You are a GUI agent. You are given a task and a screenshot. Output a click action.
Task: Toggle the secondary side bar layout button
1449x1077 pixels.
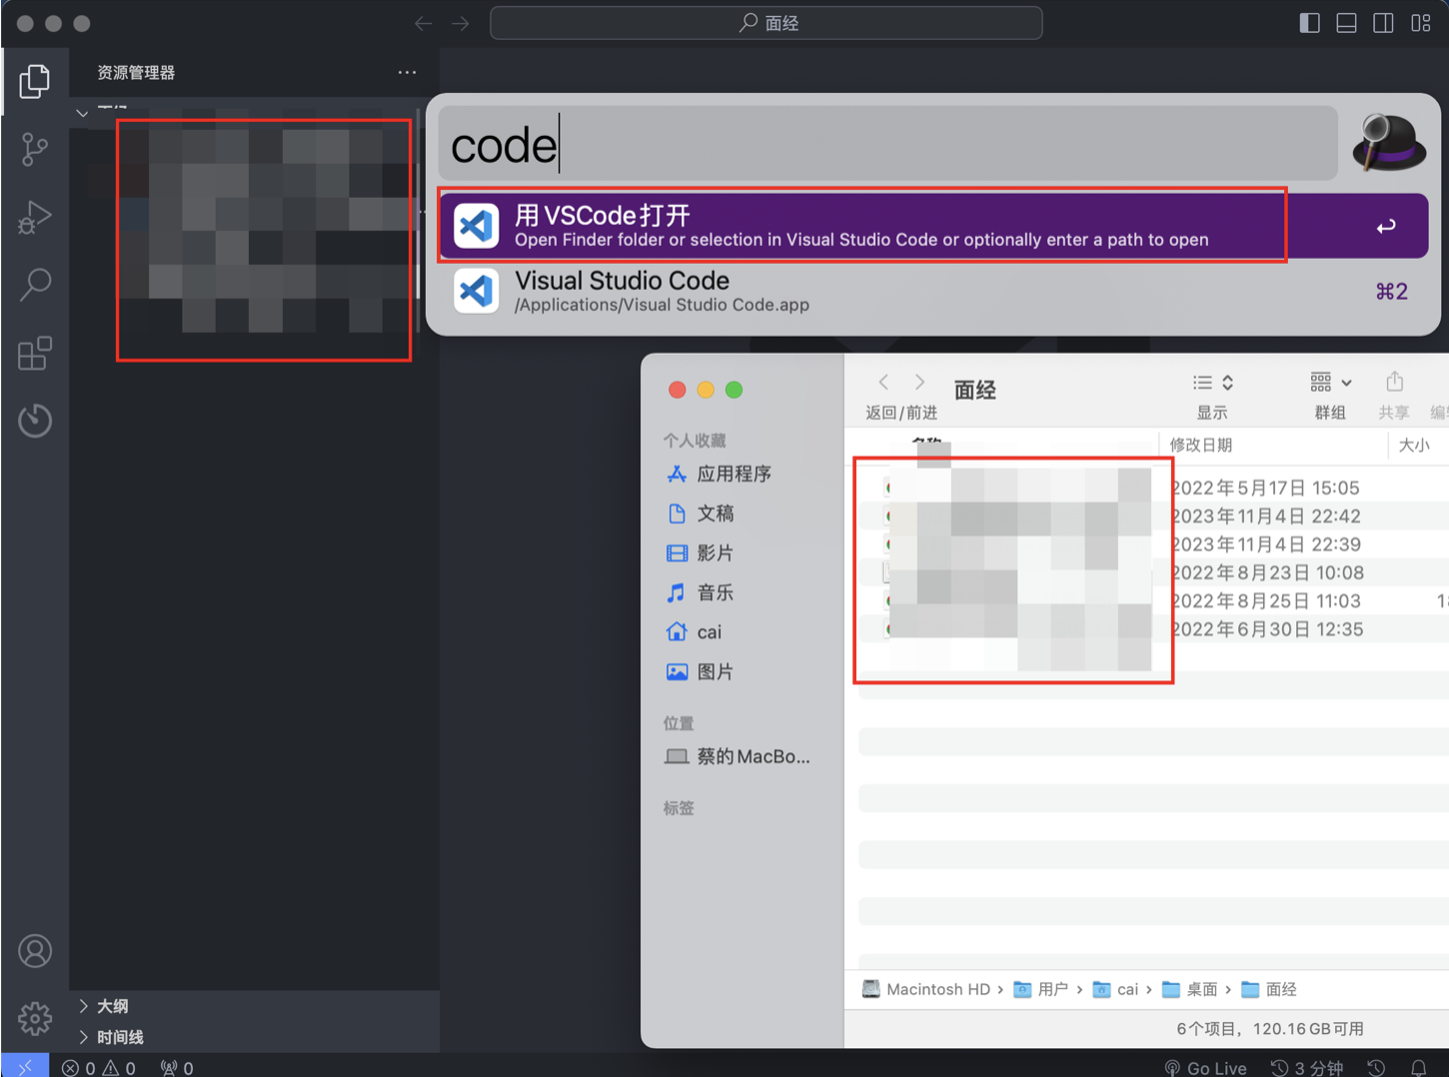(x=1383, y=23)
